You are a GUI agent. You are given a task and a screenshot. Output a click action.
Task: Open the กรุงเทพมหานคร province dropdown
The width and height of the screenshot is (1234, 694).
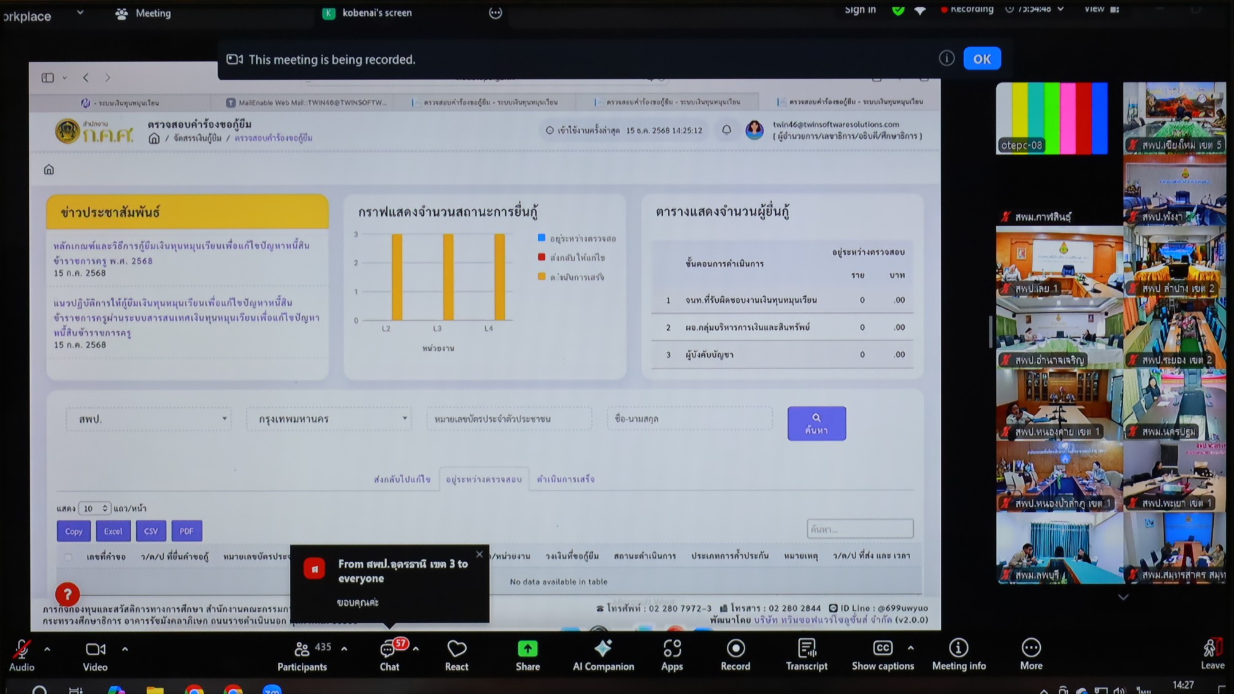(x=329, y=419)
